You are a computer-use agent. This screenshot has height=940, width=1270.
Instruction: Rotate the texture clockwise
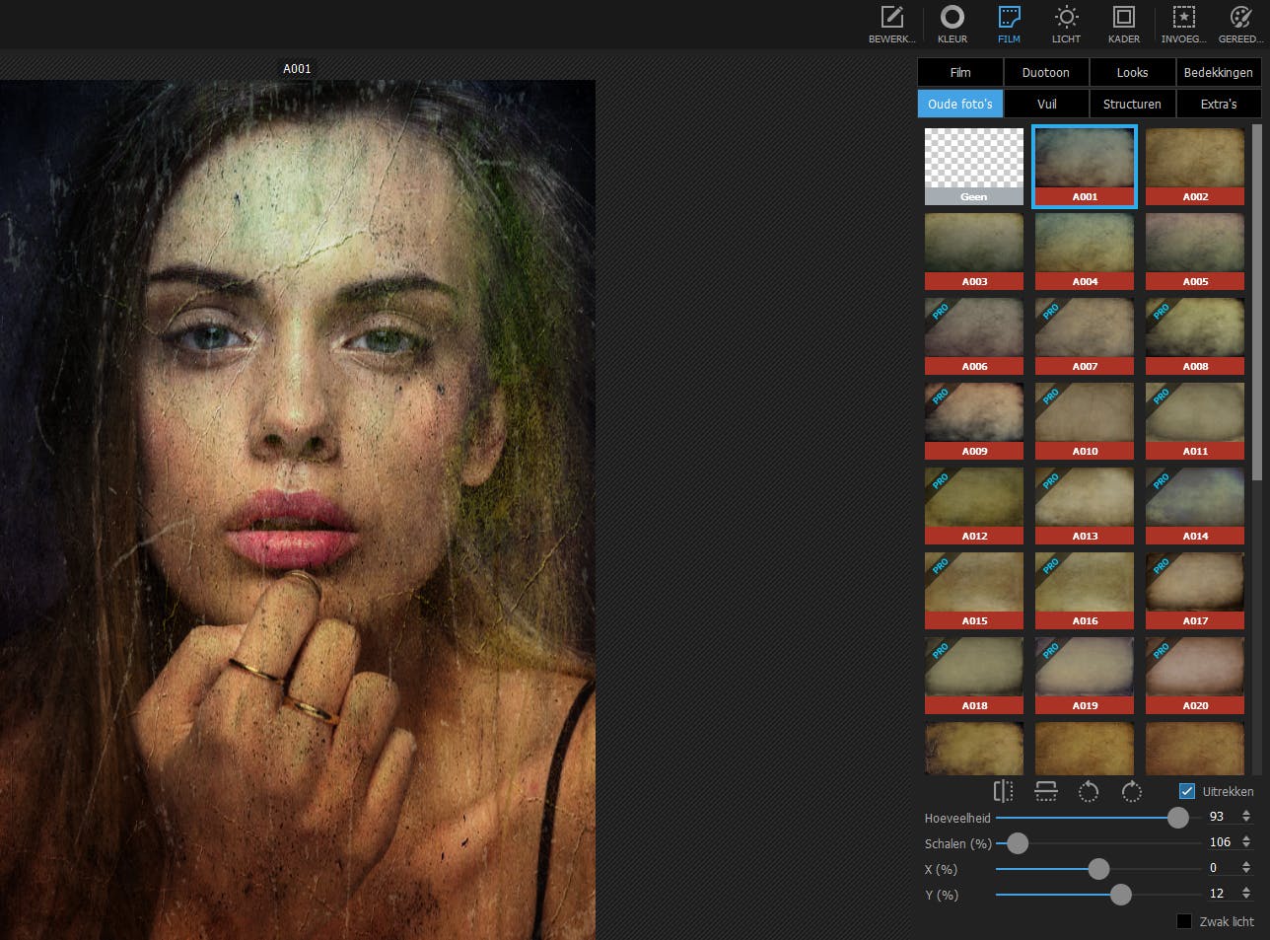tap(1132, 791)
